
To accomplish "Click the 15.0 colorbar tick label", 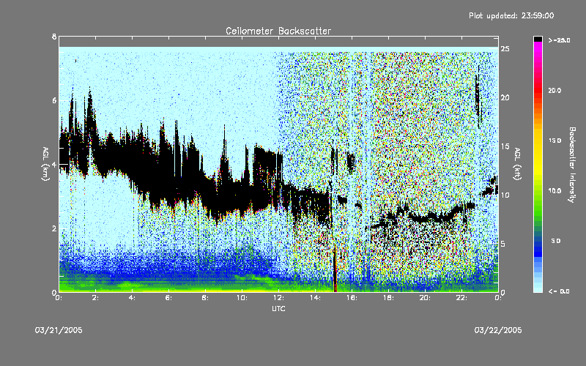I will tap(555, 141).
